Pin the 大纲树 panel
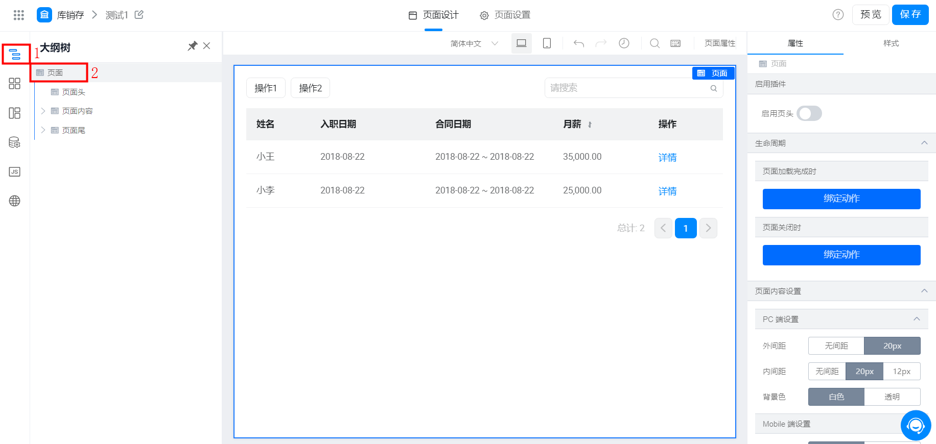 (192, 46)
